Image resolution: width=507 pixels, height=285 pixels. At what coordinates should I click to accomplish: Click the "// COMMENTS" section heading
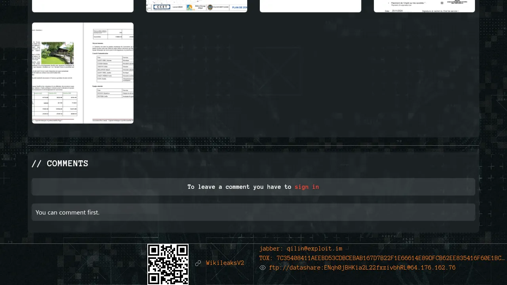point(60,163)
